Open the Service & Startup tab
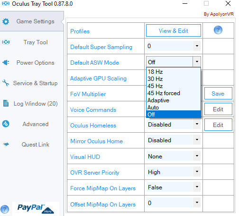This screenshot has height=216, width=239. (32, 83)
